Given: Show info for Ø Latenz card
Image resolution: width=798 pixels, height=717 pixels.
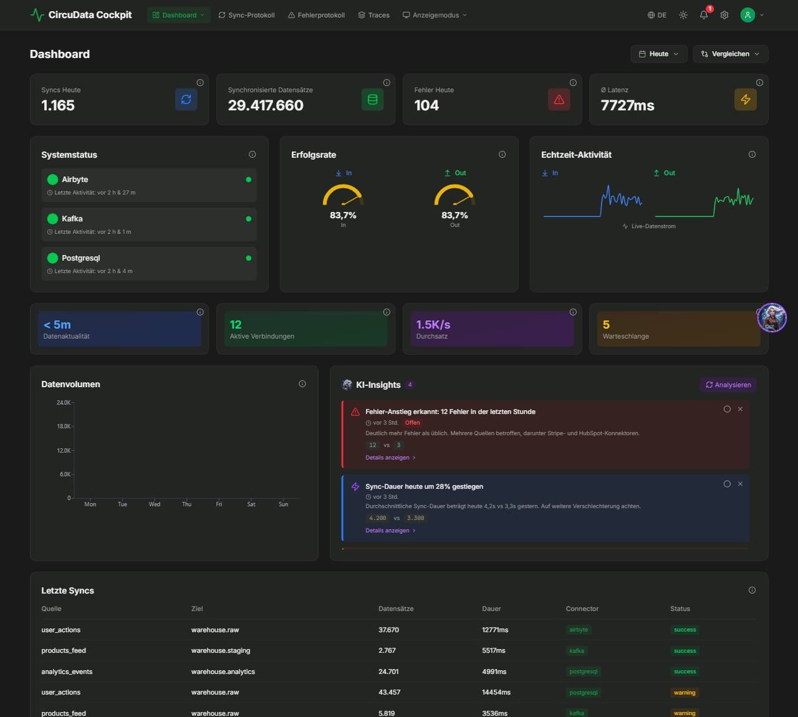Looking at the screenshot, I should click(759, 82).
